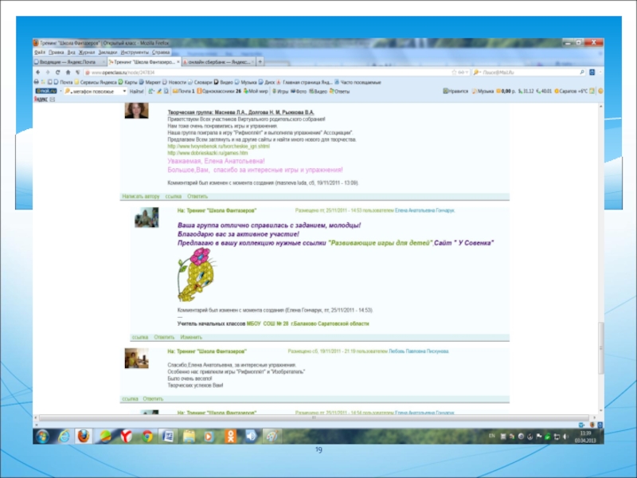Open the dobrieskazki.ru games link
Image resolution: width=637 pixels, height=478 pixels.
208,153
